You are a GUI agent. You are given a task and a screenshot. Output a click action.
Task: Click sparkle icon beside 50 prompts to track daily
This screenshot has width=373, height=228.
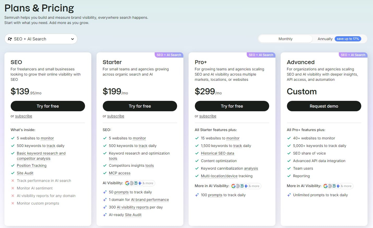pyautogui.click(x=105, y=192)
